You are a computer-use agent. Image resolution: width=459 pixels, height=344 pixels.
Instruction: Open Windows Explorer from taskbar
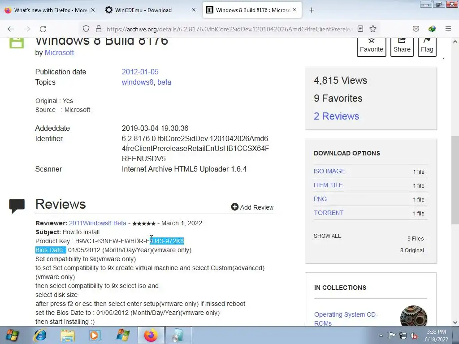68,335
